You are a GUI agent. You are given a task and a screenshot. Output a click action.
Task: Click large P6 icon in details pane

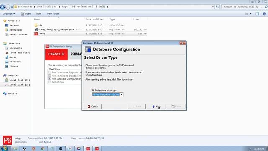[x=8, y=141]
